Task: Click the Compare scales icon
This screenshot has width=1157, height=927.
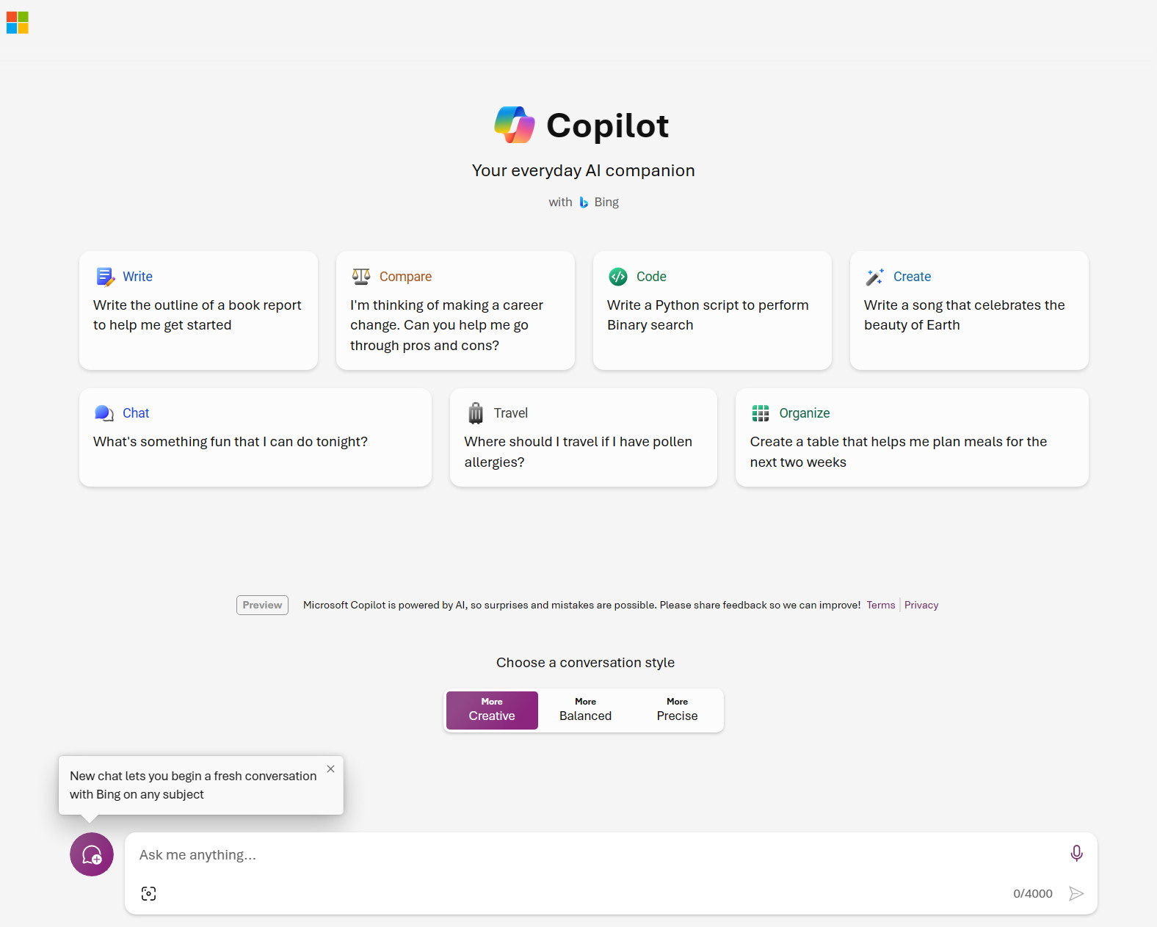Action: [x=361, y=276]
